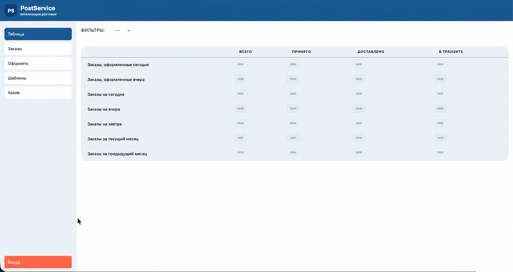Screen dimensions: 513x272
Task: Click the PostService title text
Action: tap(38, 8)
